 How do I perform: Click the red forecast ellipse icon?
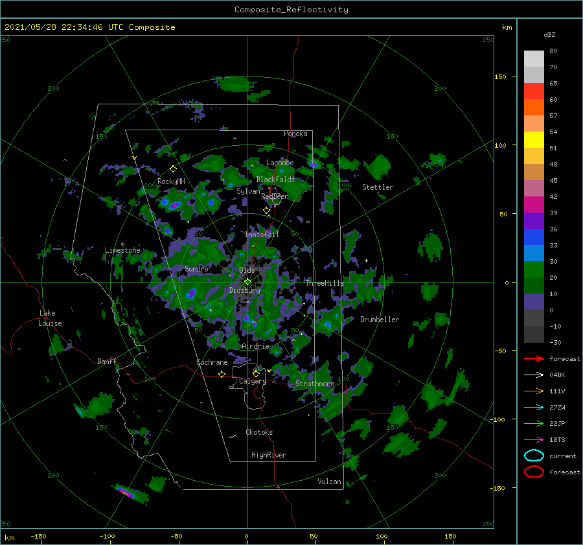534,472
